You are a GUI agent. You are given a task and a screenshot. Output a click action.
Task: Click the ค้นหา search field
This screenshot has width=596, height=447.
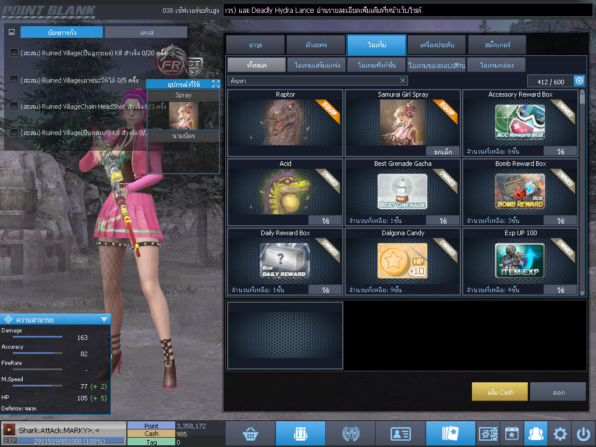click(x=318, y=80)
